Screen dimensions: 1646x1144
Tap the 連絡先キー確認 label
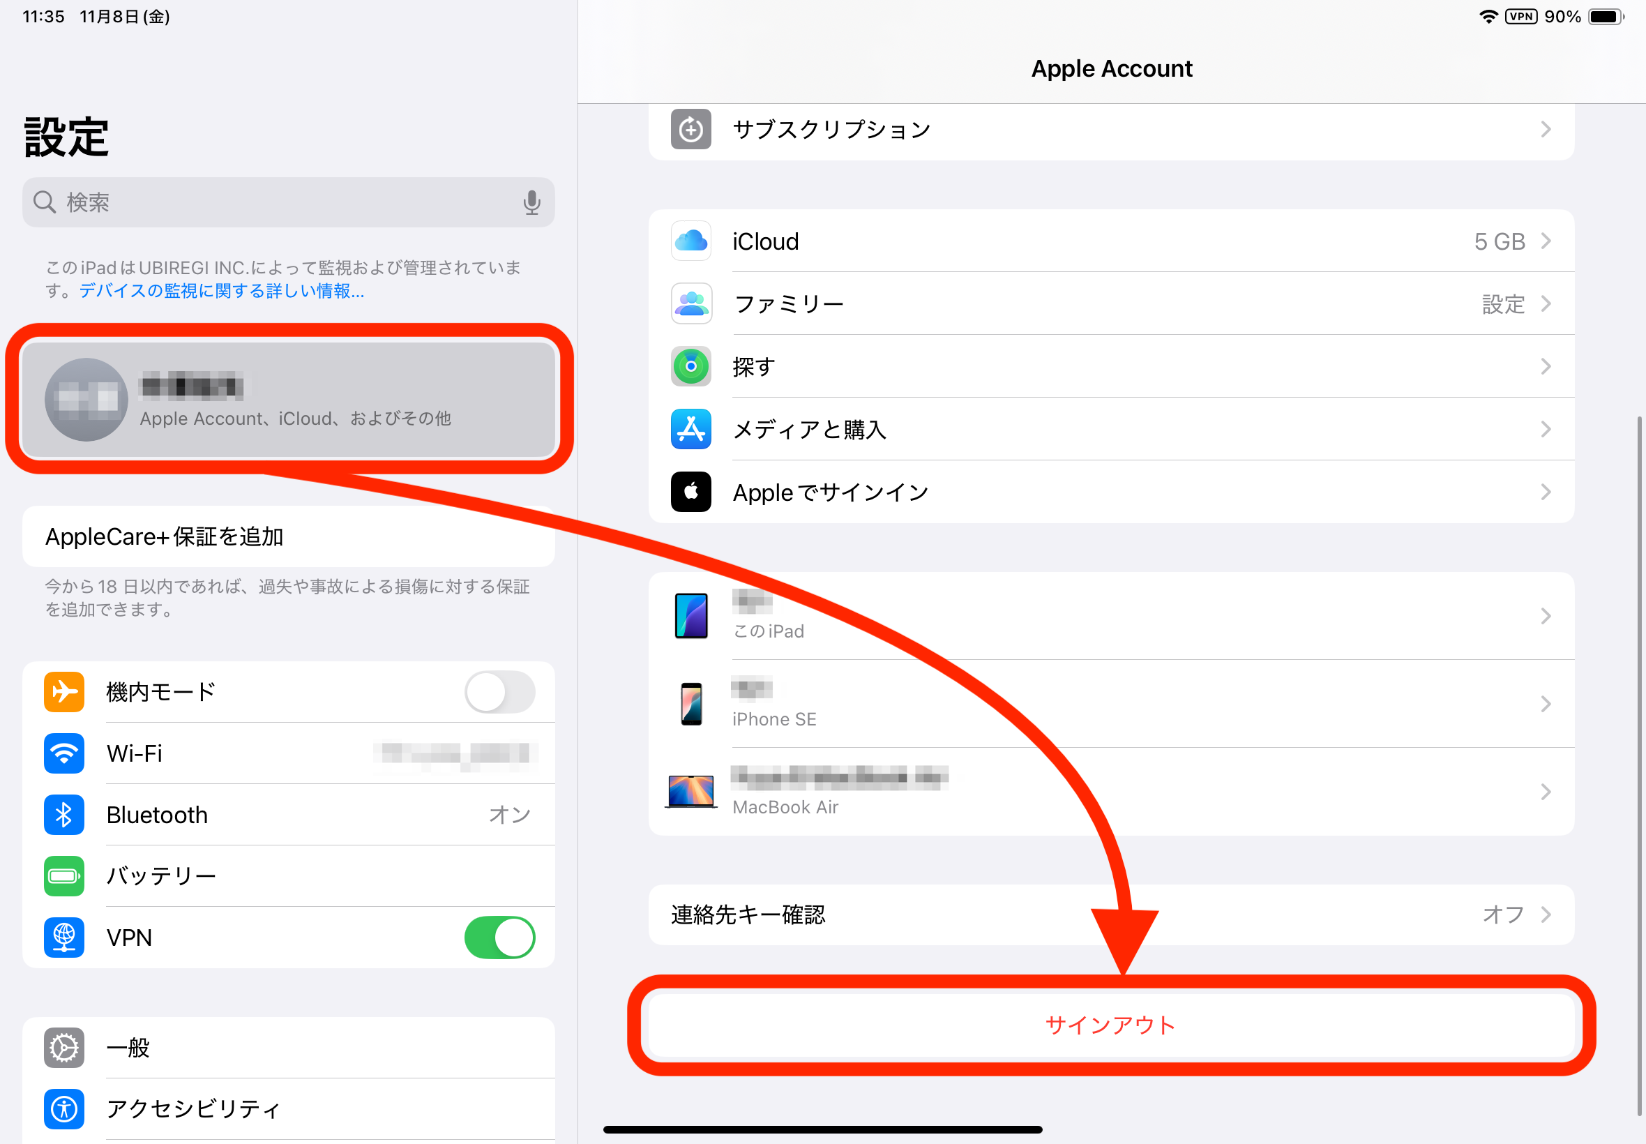[748, 915]
